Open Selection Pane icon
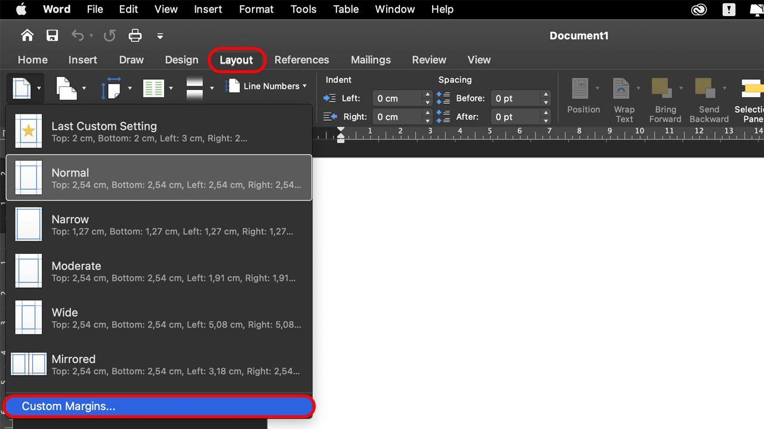The height and width of the screenshot is (429, 764). click(752, 89)
